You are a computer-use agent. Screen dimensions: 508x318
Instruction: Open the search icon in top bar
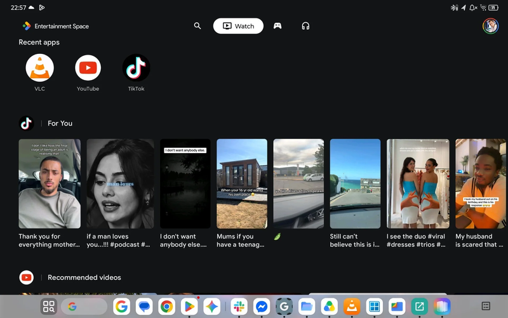click(197, 26)
